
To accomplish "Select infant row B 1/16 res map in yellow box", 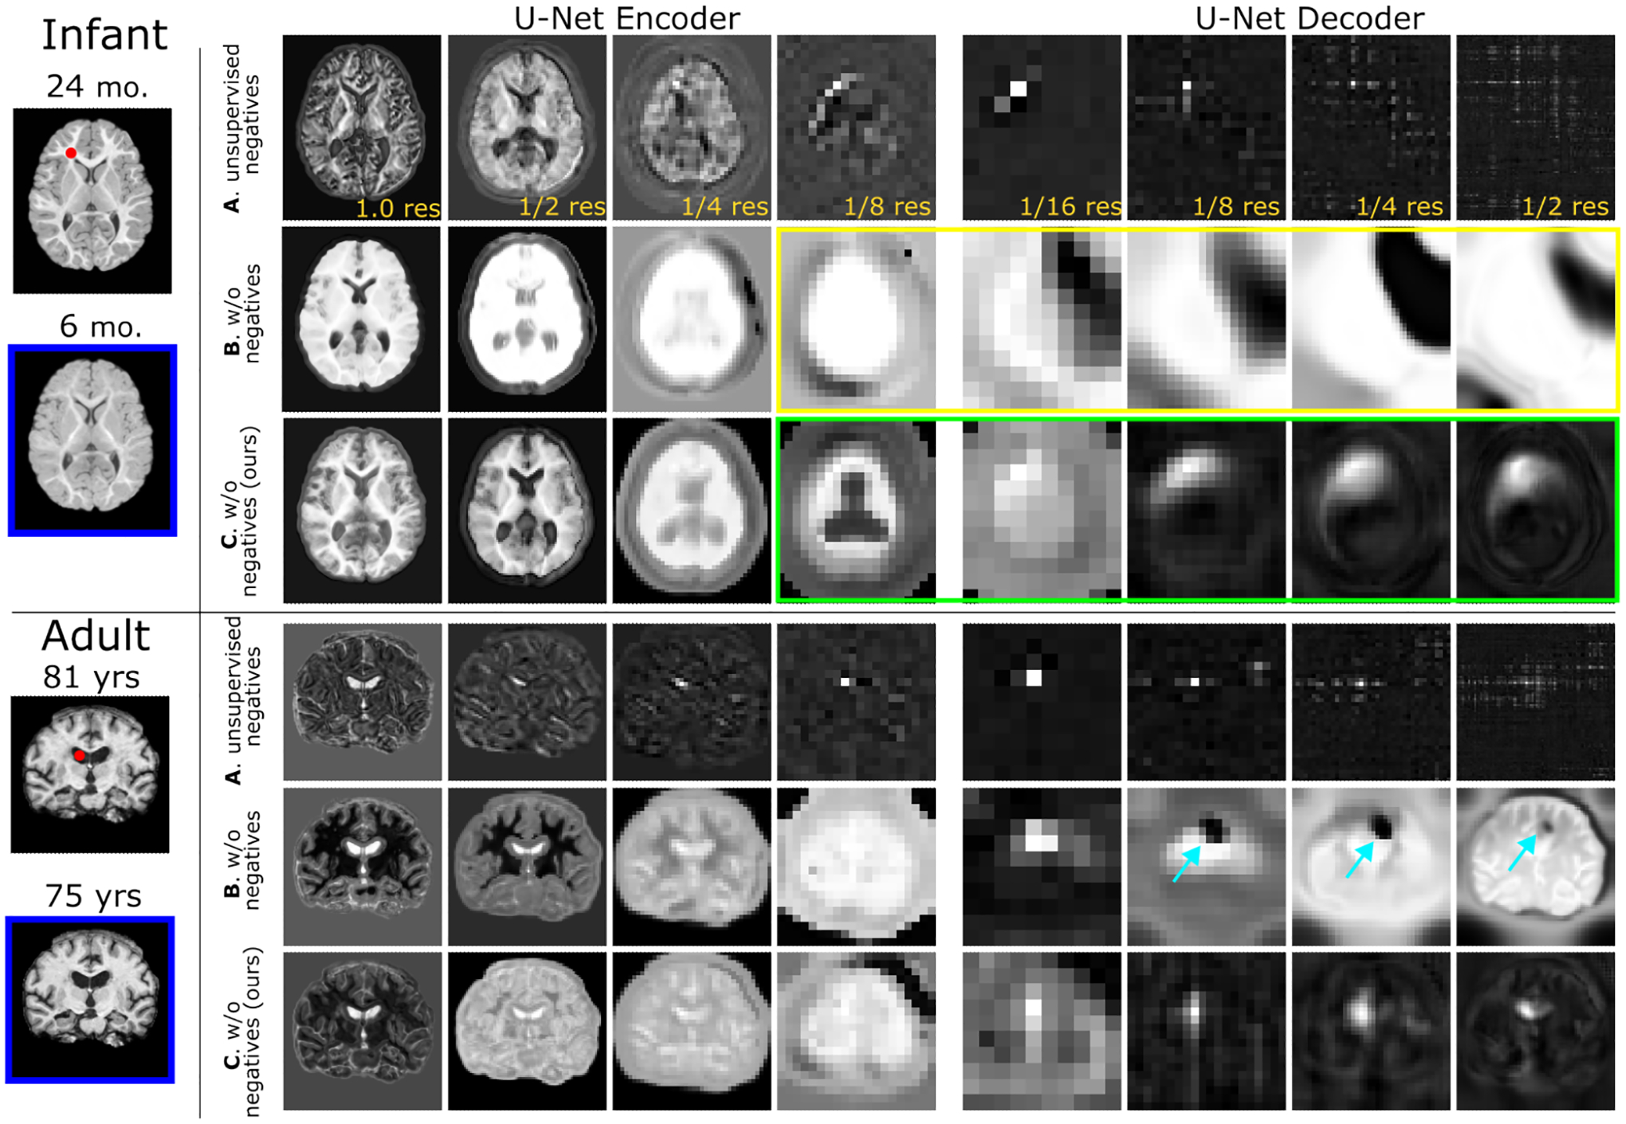I will [x=1042, y=319].
